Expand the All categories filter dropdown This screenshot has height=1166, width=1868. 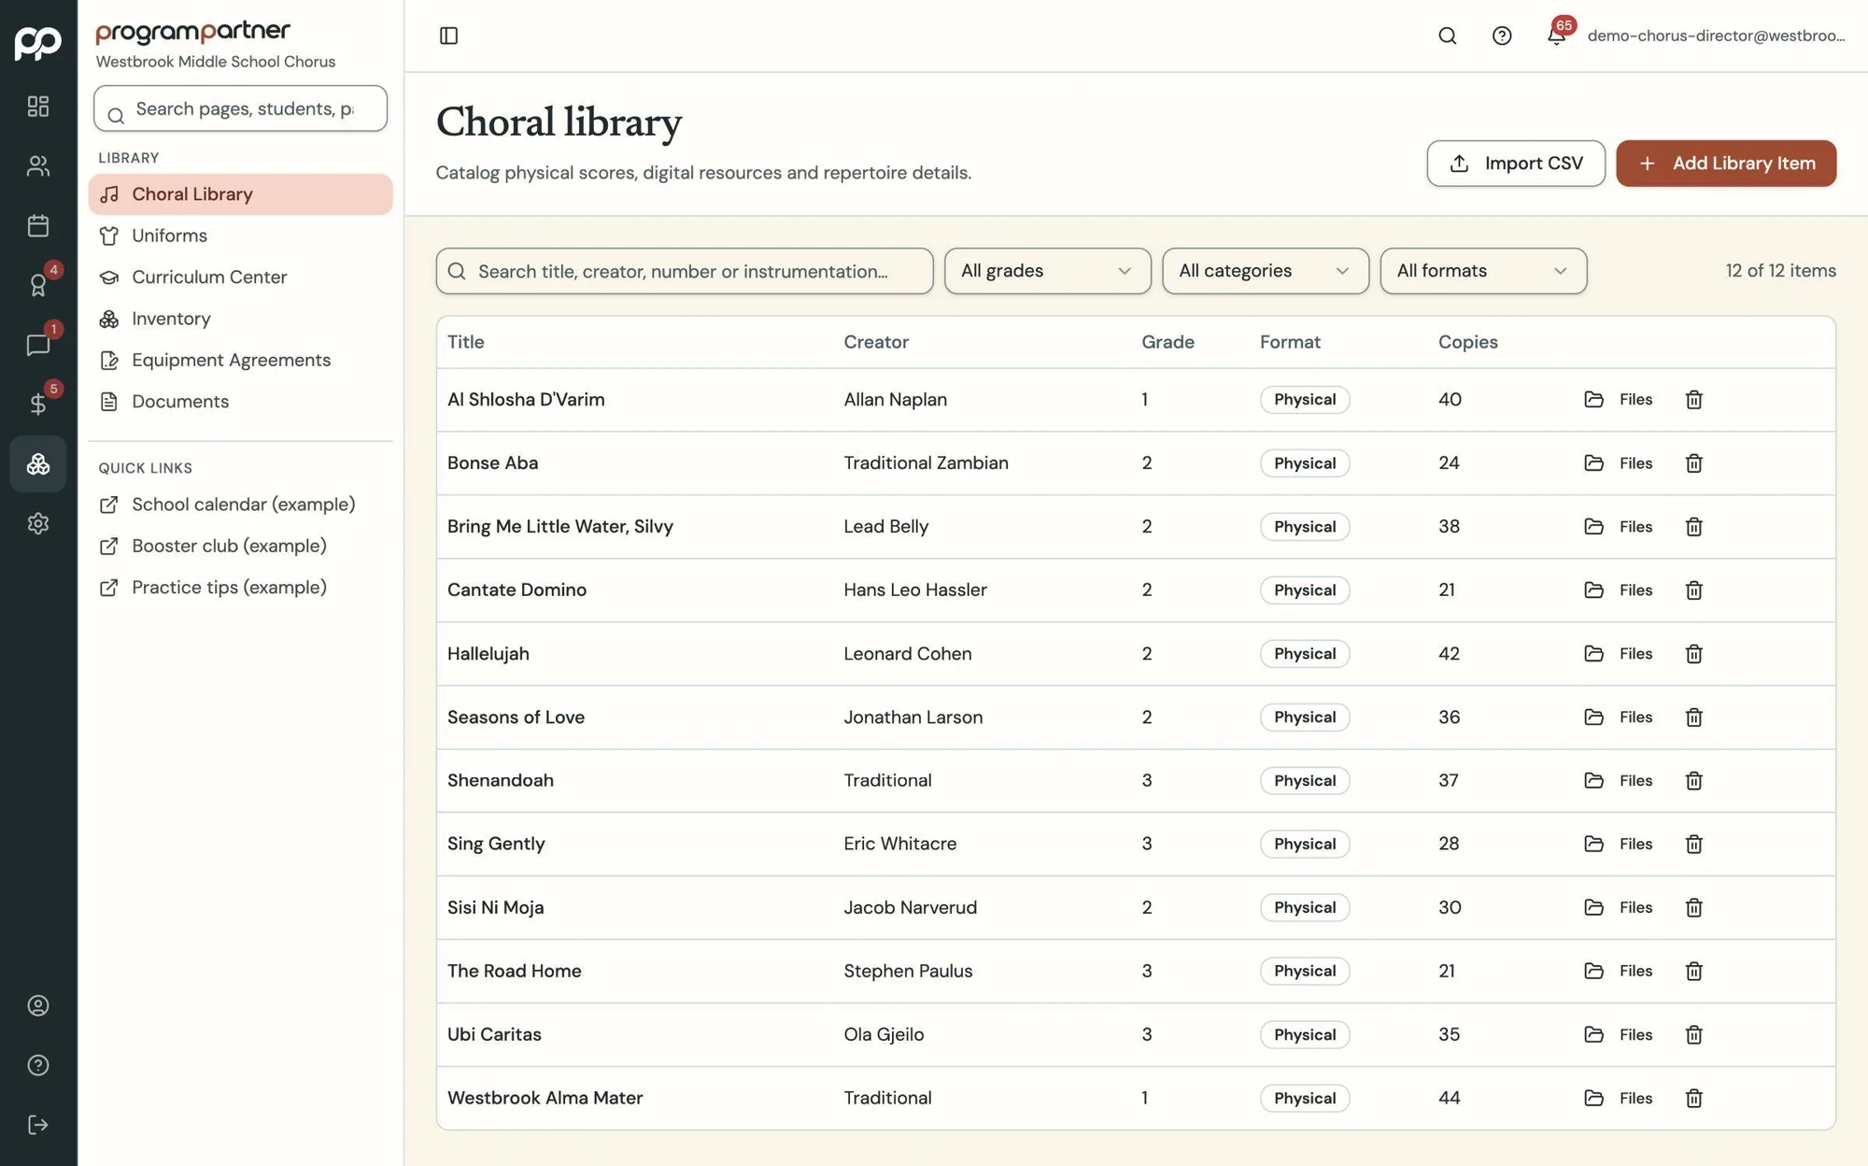[x=1266, y=271]
